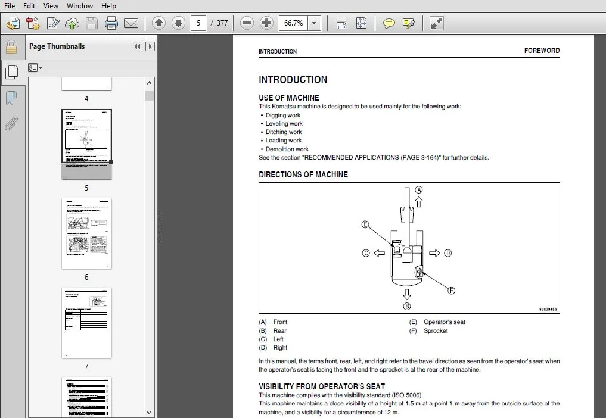Open the Attachments paperclip panel
Screen dimensions: 606x418
(11, 124)
